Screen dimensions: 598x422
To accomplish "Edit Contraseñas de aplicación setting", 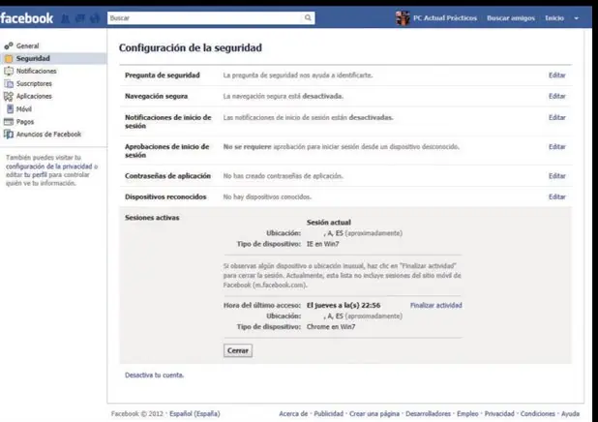I will pyautogui.click(x=556, y=176).
